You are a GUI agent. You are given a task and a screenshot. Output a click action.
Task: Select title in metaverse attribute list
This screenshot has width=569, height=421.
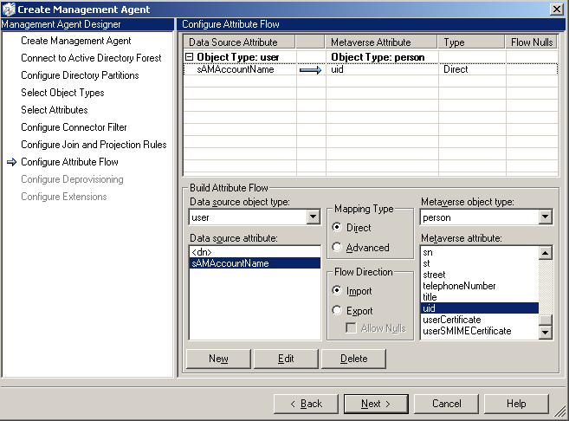[480, 297]
